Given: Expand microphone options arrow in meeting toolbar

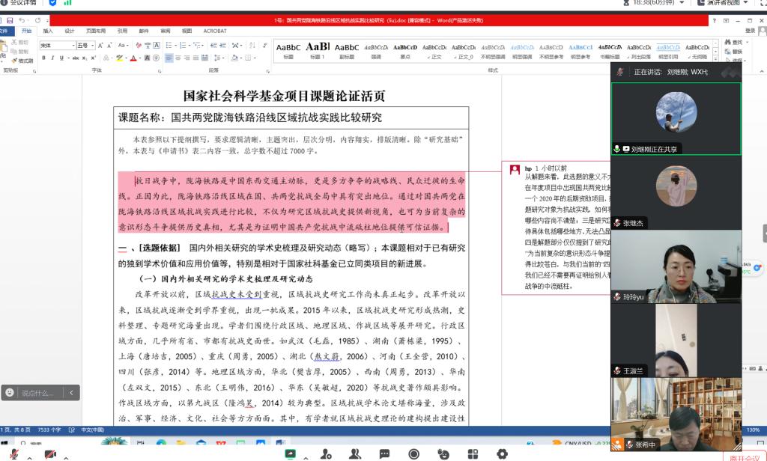Looking at the screenshot, I should click(x=30, y=457).
